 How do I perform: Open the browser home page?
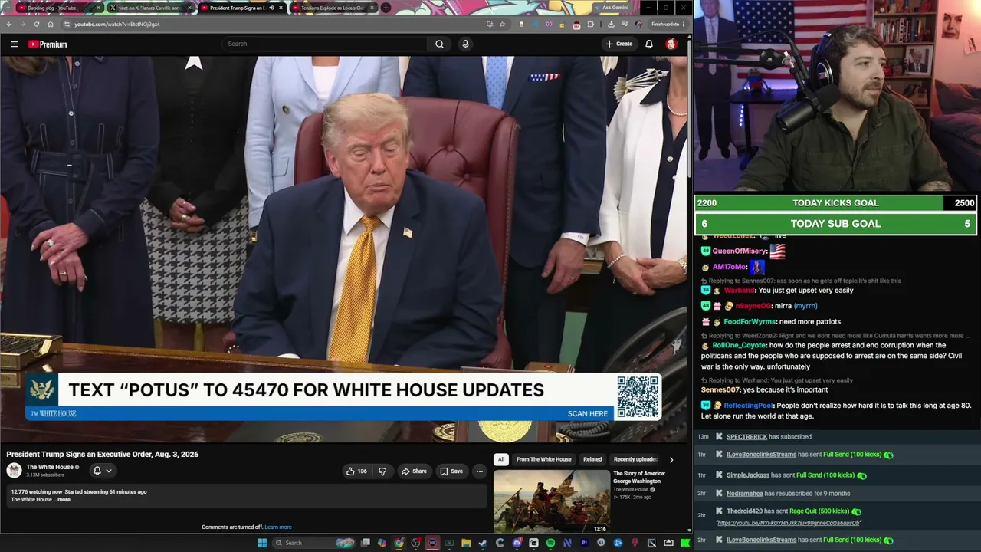[x=51, y=25]
